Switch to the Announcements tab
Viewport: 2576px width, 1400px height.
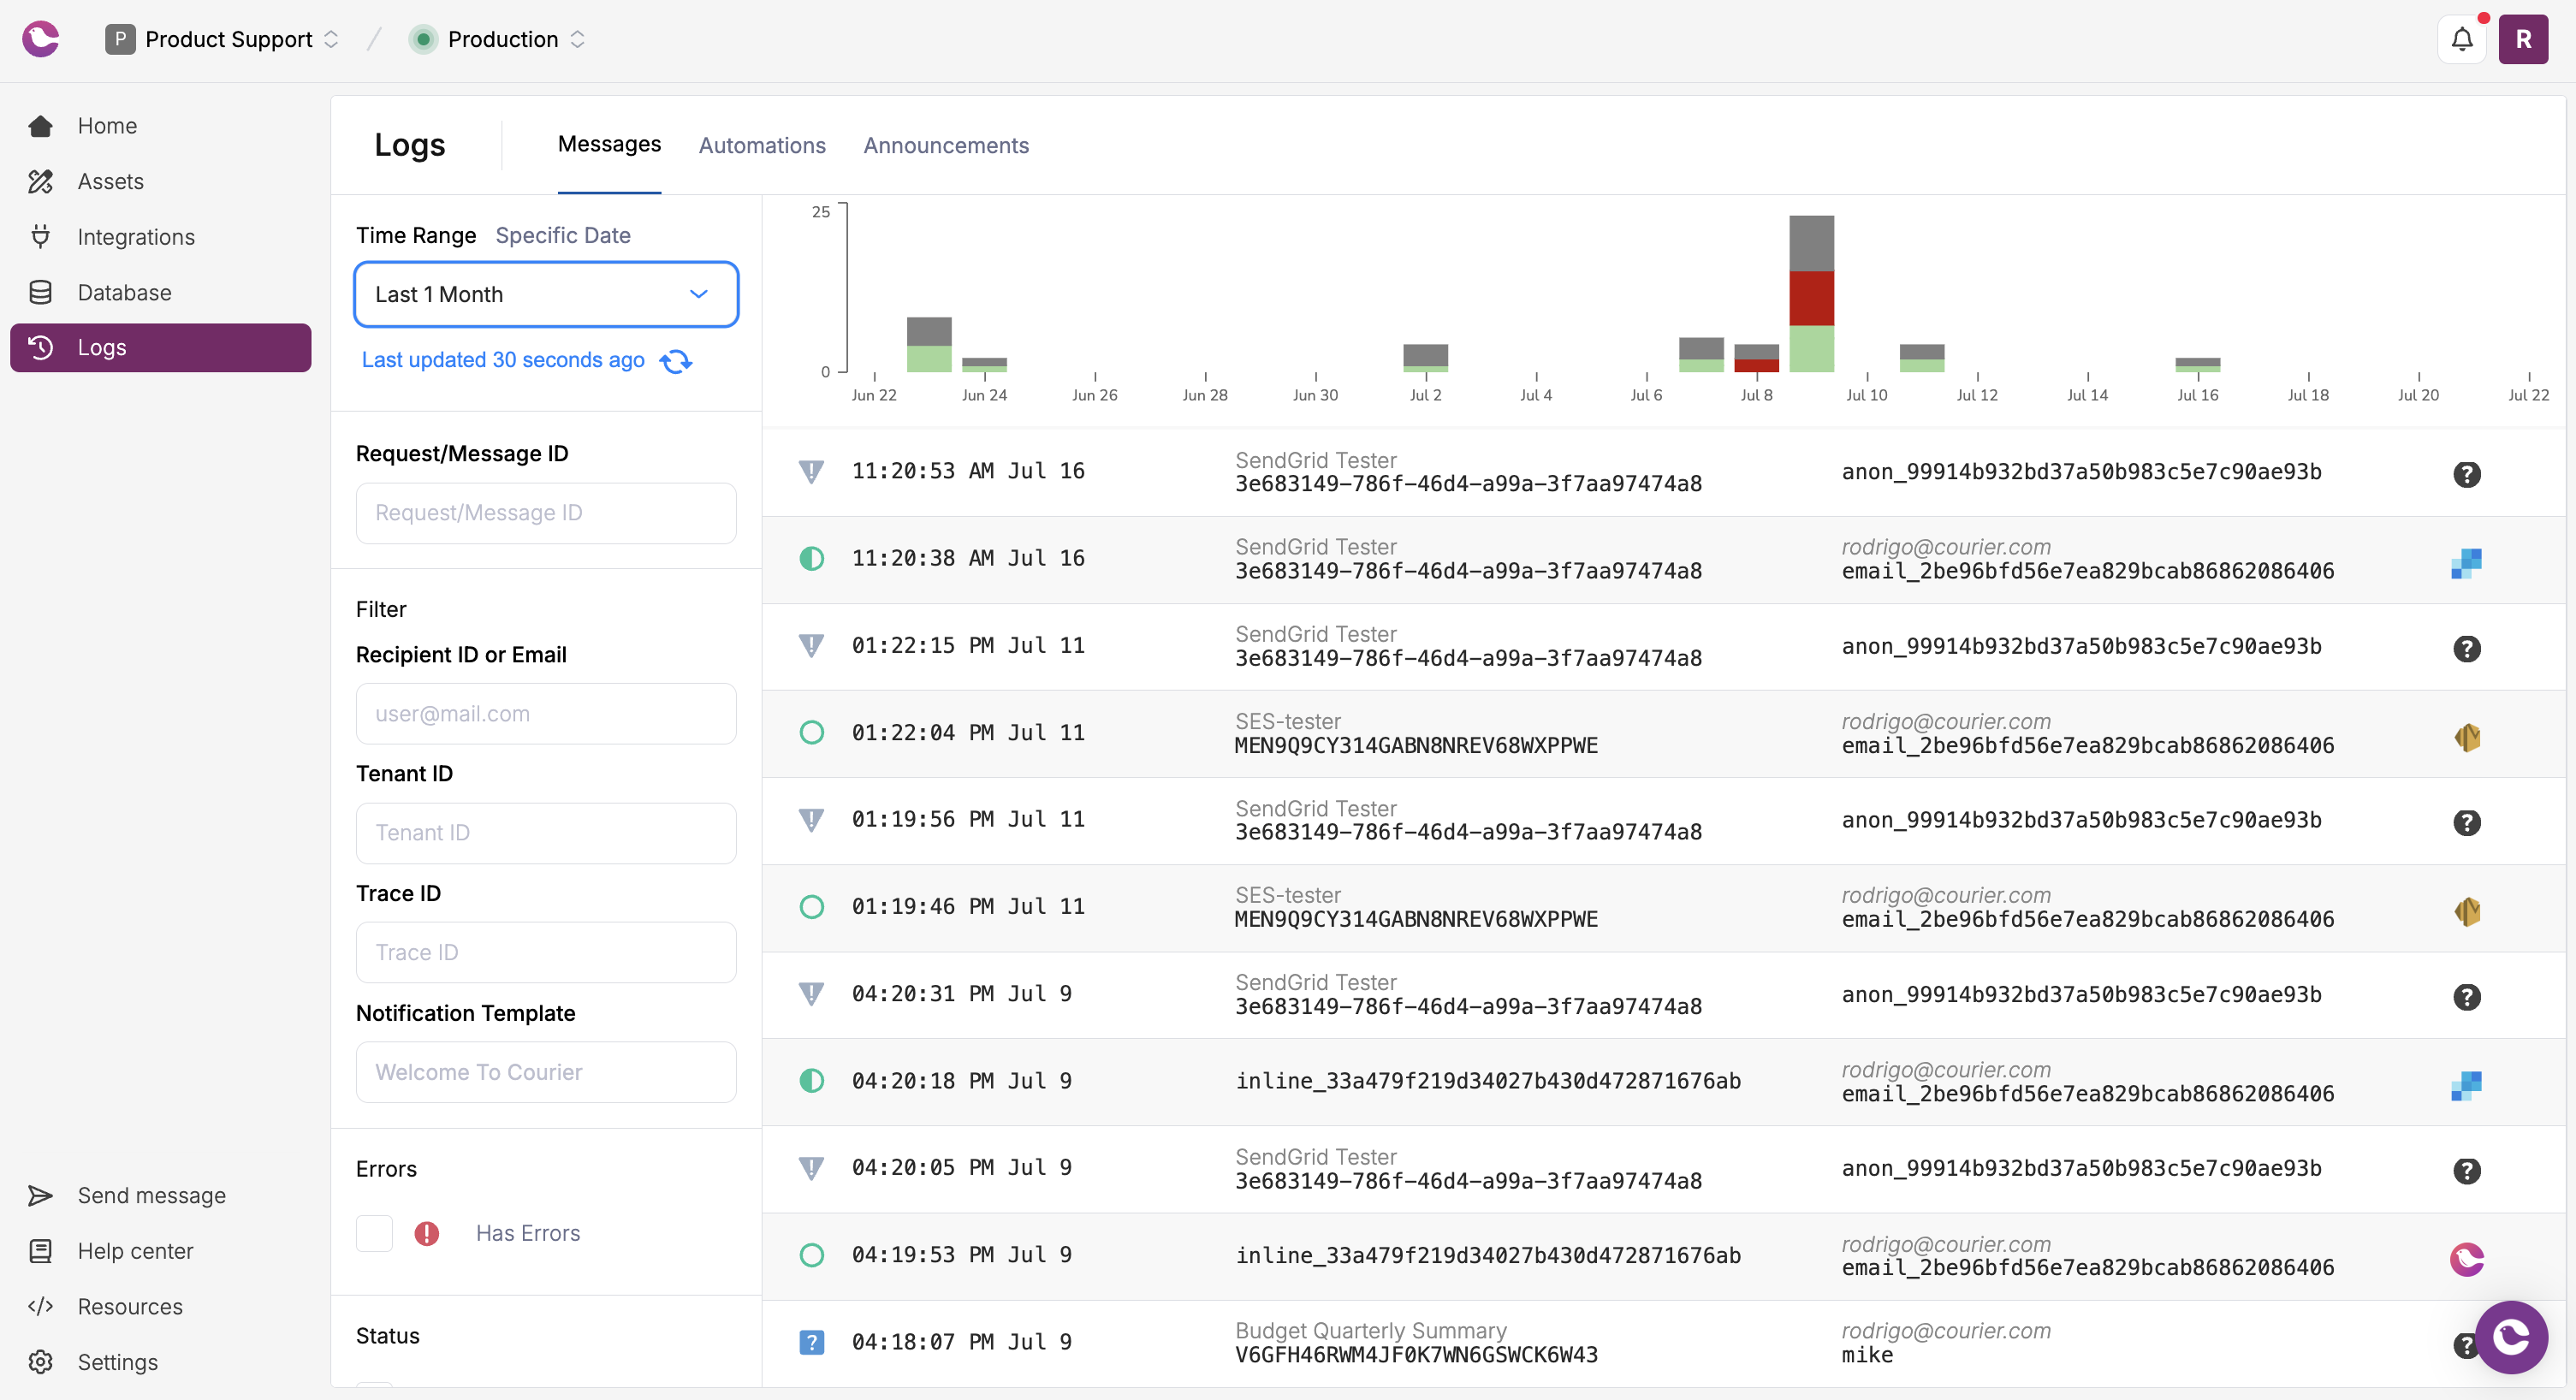point(945,145)
